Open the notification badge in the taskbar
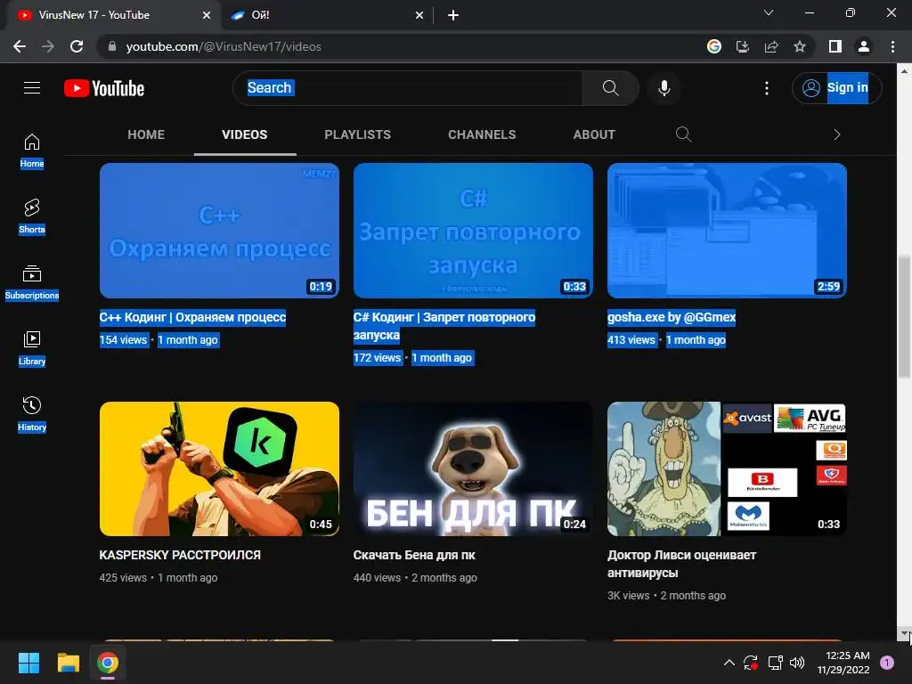This screenshot has width=912, height=684. click(887, 663)
